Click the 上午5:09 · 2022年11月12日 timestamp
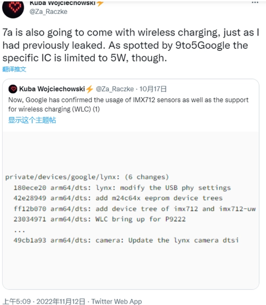Image resolution: width=266 pixels, height=305 pixels. click(44, 301)
